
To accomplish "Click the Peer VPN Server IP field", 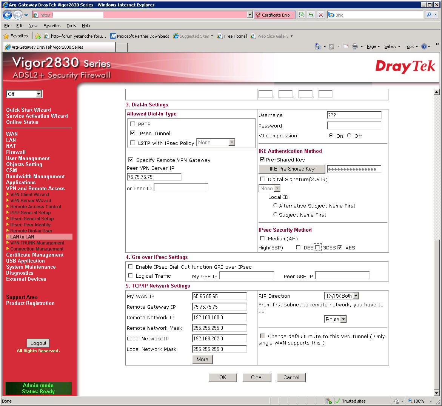I will point(154,177).
